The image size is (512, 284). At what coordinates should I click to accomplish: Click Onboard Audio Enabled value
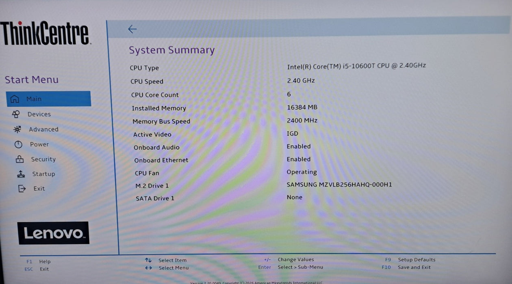tap(299, 146)
